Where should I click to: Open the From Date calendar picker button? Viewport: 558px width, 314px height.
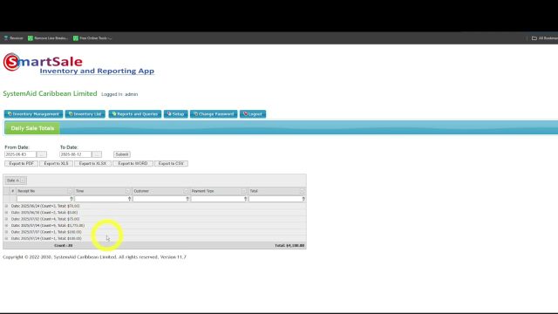[x=41, y=154]
